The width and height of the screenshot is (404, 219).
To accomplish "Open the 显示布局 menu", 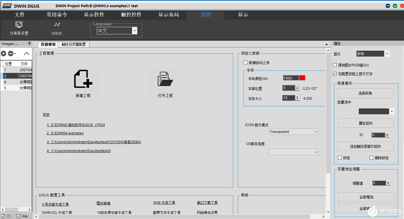I will click(169, 15).
